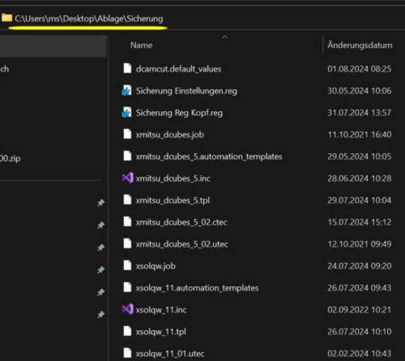Click the first pin icon in the sidebar
Image resolution: width=405 pixels, height=361 pixels.
(101, 204)
